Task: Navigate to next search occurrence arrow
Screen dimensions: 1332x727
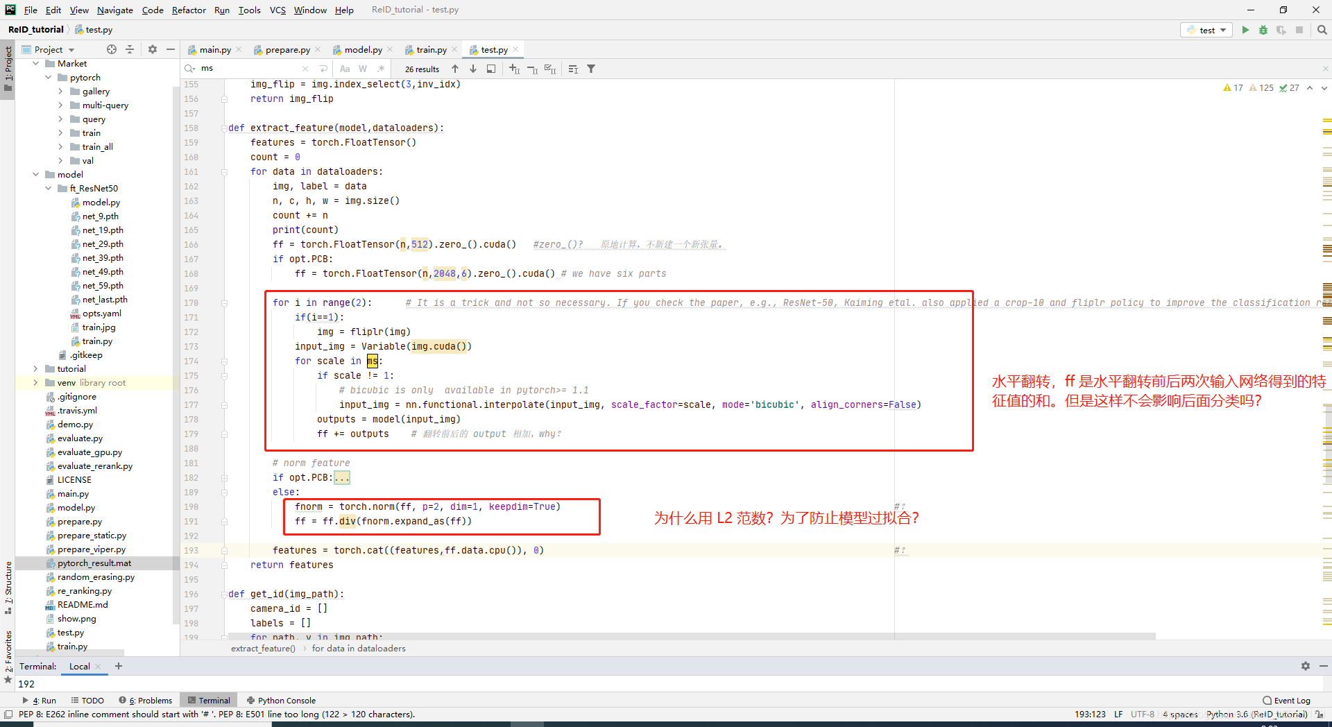Action: tap(473, 68)
